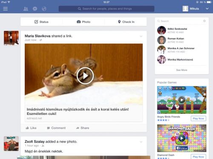Tap the Wi-Fi status icon
The width and height of the screenshot is (213, 159).
[x=9, y=2]
